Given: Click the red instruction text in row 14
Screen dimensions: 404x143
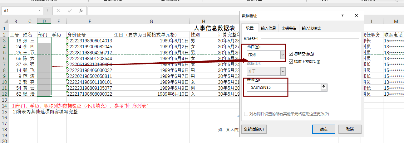Looking at the screenshot, I should point(81,106).
